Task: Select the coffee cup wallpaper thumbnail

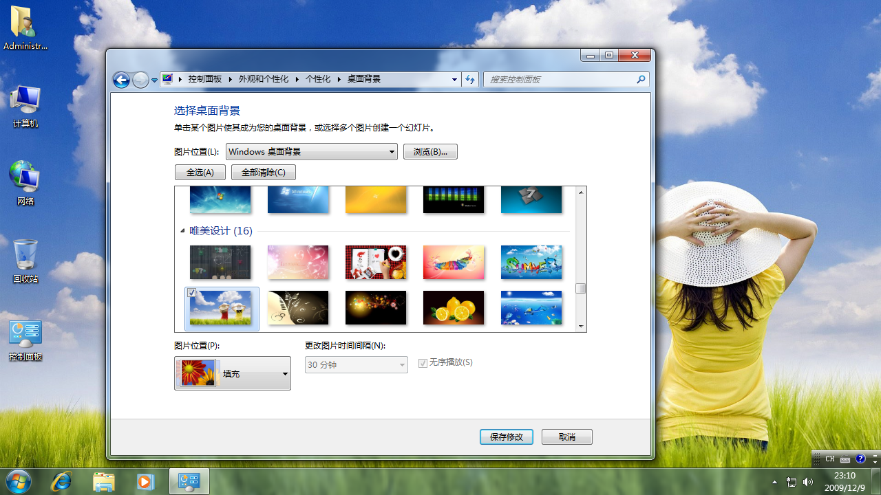Action: 376,262
